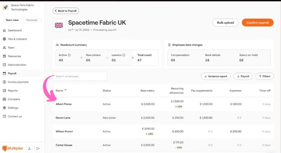The width and height of the screenshot is (281, 153).
Task: Click the Bulk upload button
Action: pos(225,23)
